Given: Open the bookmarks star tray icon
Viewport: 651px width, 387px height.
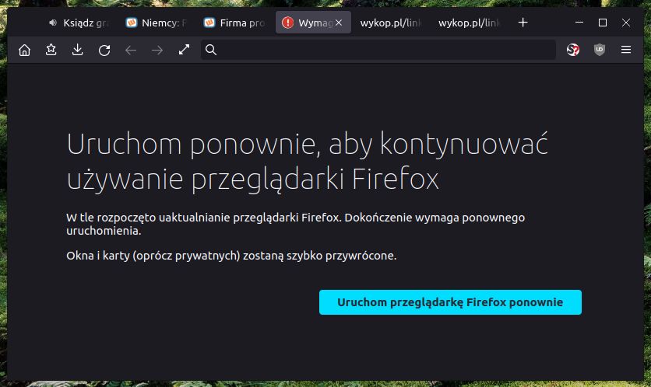Looking at the screenshot, I should 51,51.
